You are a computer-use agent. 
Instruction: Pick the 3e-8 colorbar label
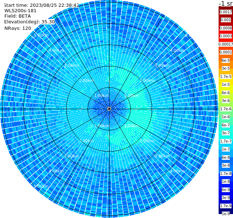pyautogui.click(x=226, y=165)
